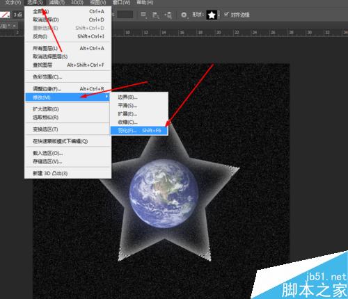Choose 扩展(E)... in the submenu
Screen dimensions: 348x299
pyautogui.click(x=139, y=114)
